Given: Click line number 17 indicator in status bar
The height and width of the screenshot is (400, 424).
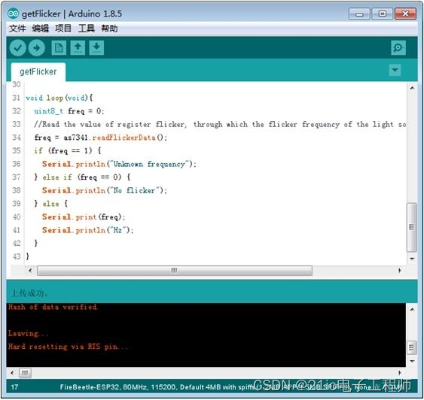Looking at the screenshot, I should [x=14, y=387].
